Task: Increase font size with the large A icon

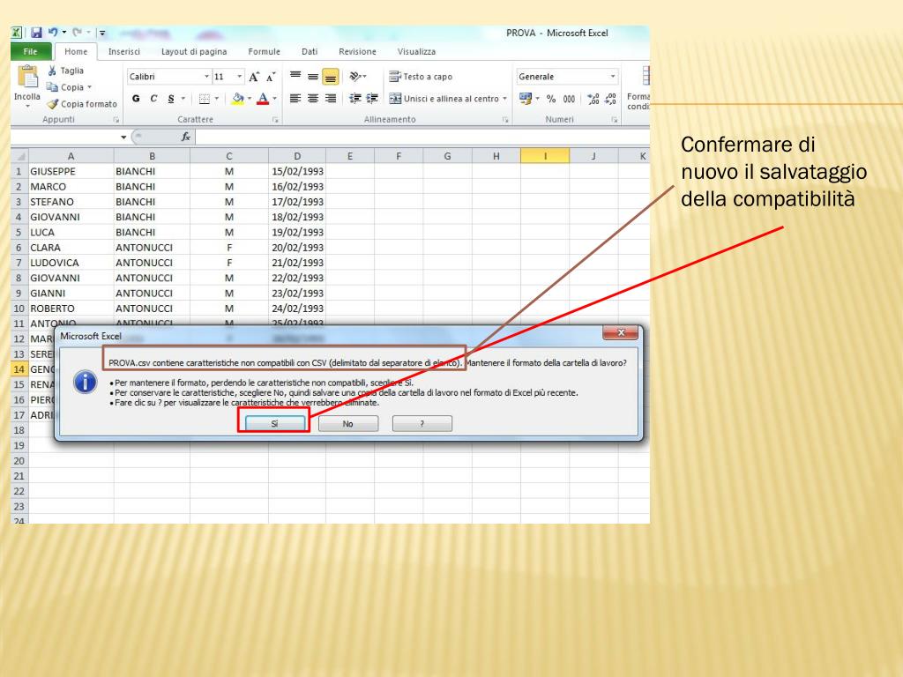Action: 254,77
